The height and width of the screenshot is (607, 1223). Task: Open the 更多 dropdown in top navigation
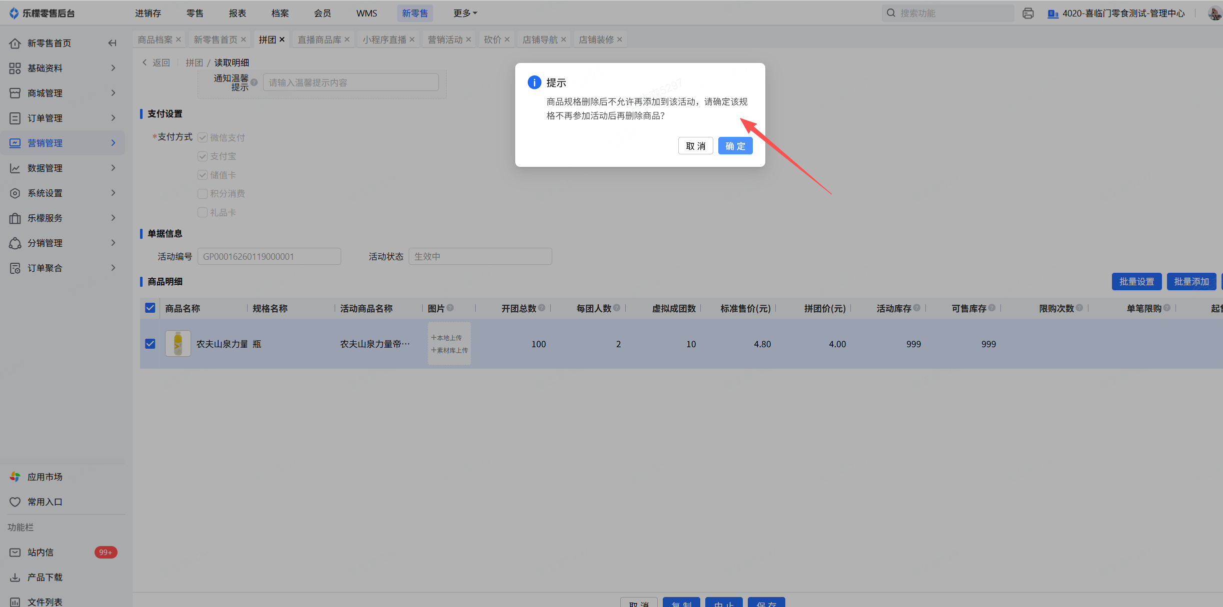click(465, 13)
